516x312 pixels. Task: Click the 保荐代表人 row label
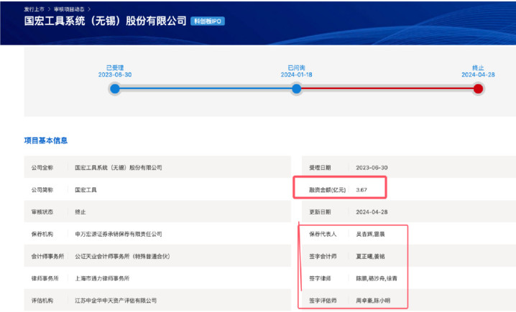click(323, 234)
